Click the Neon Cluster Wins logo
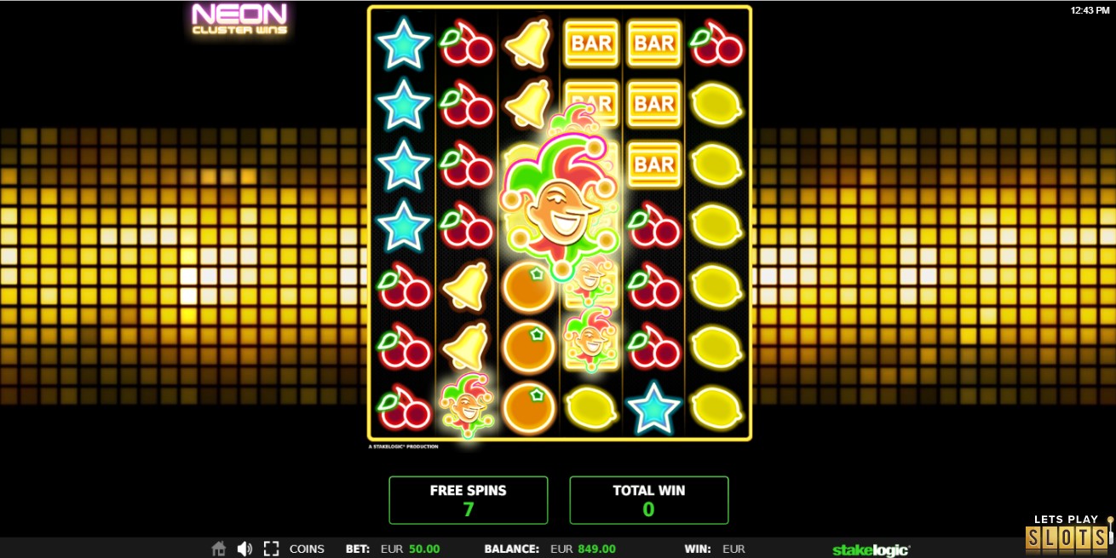 pyautogui.click(x=239, y=19)
